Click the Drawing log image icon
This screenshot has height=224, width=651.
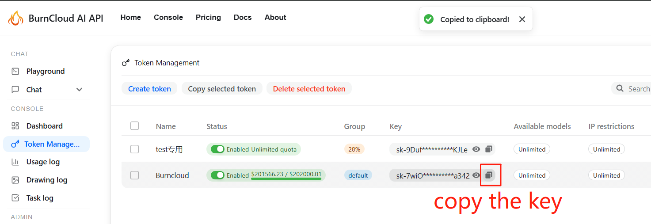point(15,180)
